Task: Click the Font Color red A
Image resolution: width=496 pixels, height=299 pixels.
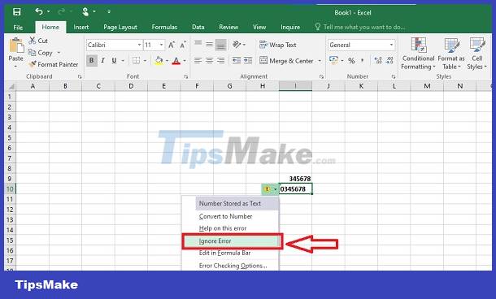Action: click(x=176, y=60)
